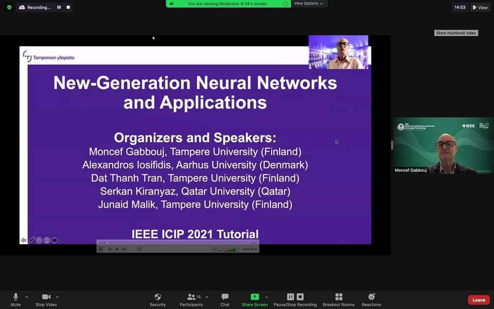
Task: Click the speaker's webcam overlay on the slide
Action: pos(338,52)
